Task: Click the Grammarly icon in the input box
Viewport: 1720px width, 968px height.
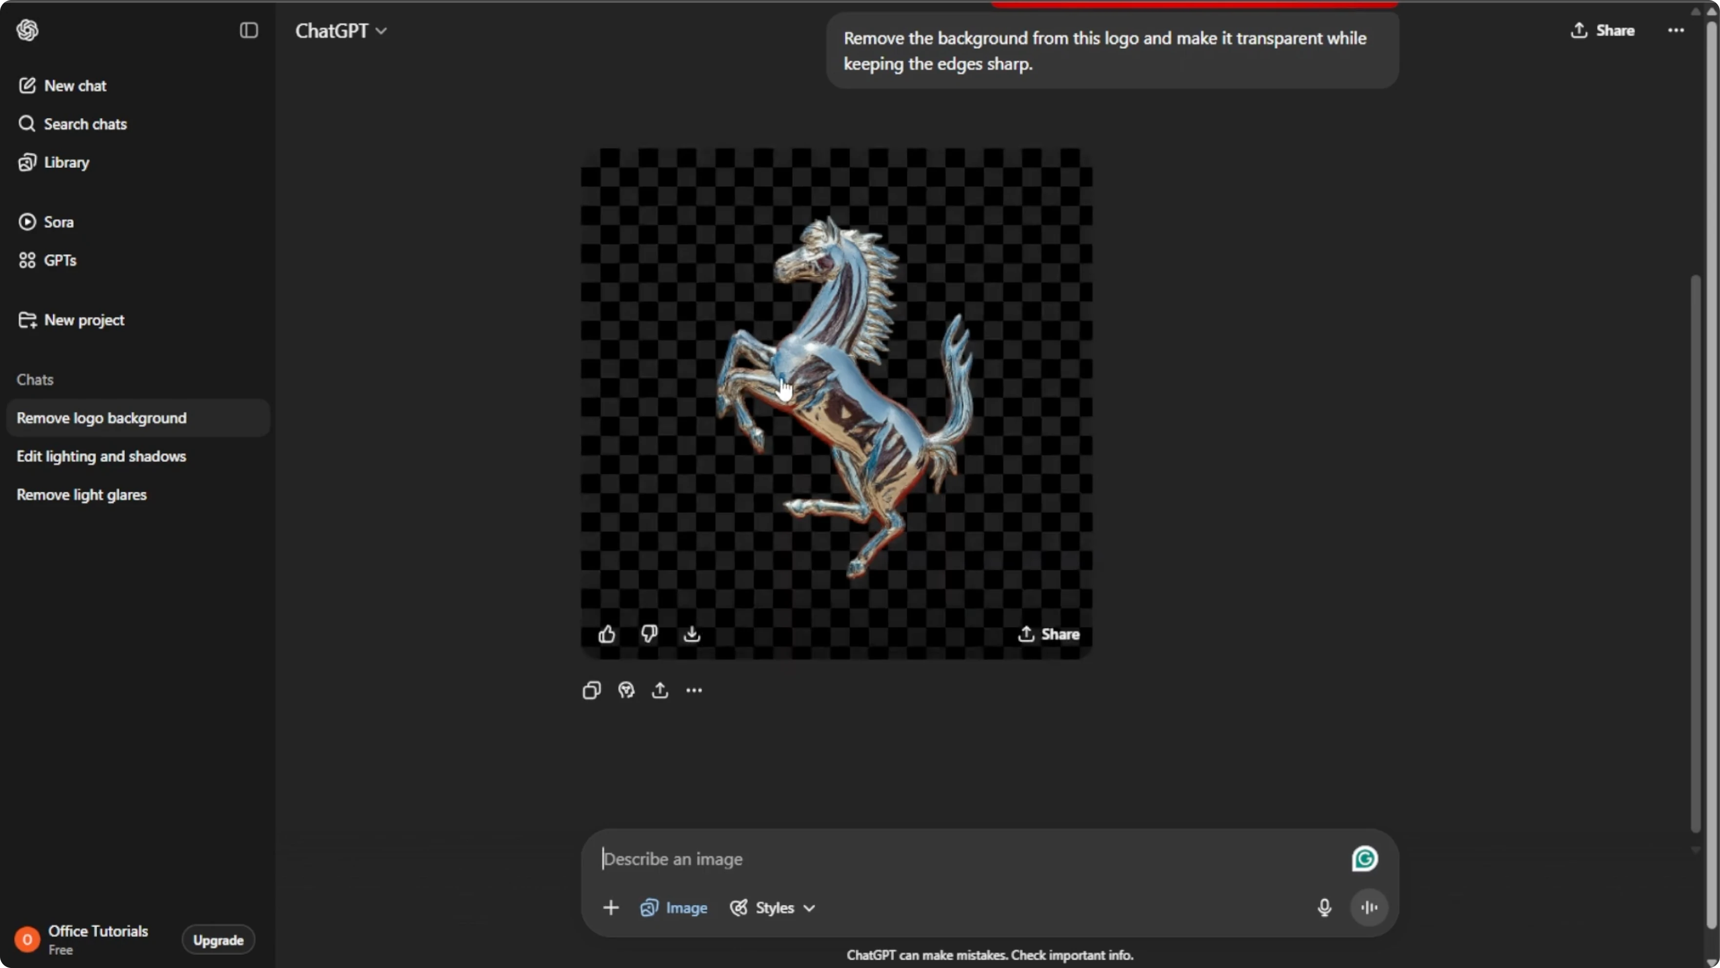Action: pyautogui.click(x=1365, y=858)
